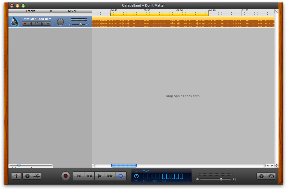Mute the Dont Mat track
The height and width of the screenshot is (190, 287).
click(x=31, y=24)
